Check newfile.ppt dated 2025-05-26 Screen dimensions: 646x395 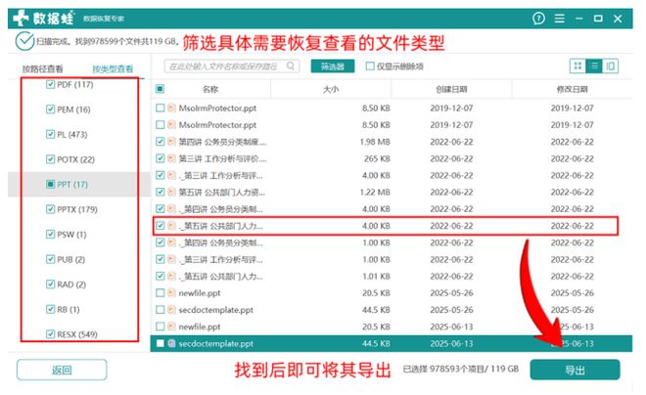[x=160, y=293]
